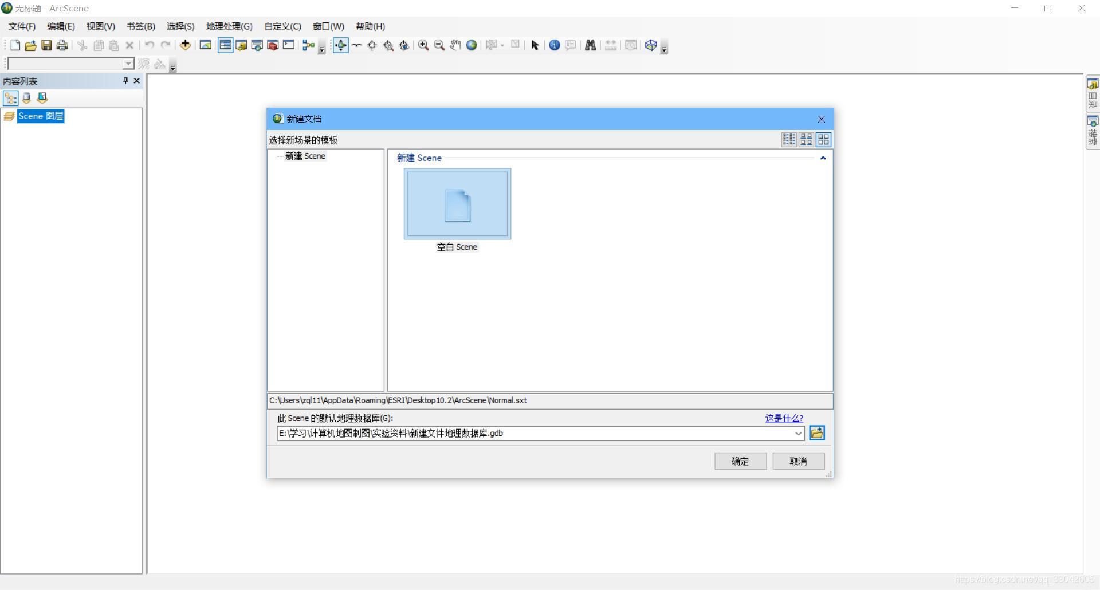Open the docked 搜索 side tab

point(1093,131)
